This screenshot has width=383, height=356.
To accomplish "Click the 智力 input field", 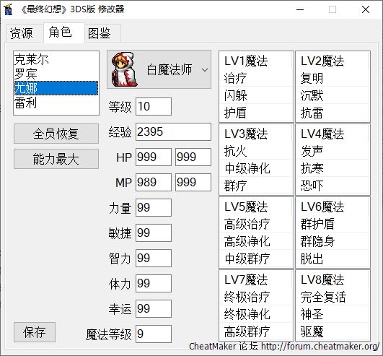I will pos(154,259).
